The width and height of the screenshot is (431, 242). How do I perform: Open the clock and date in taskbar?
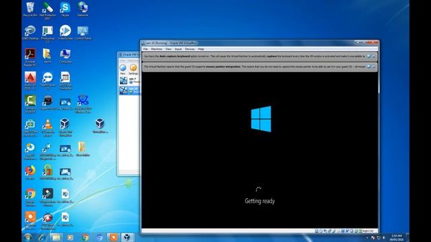click(x=397, y=237)
